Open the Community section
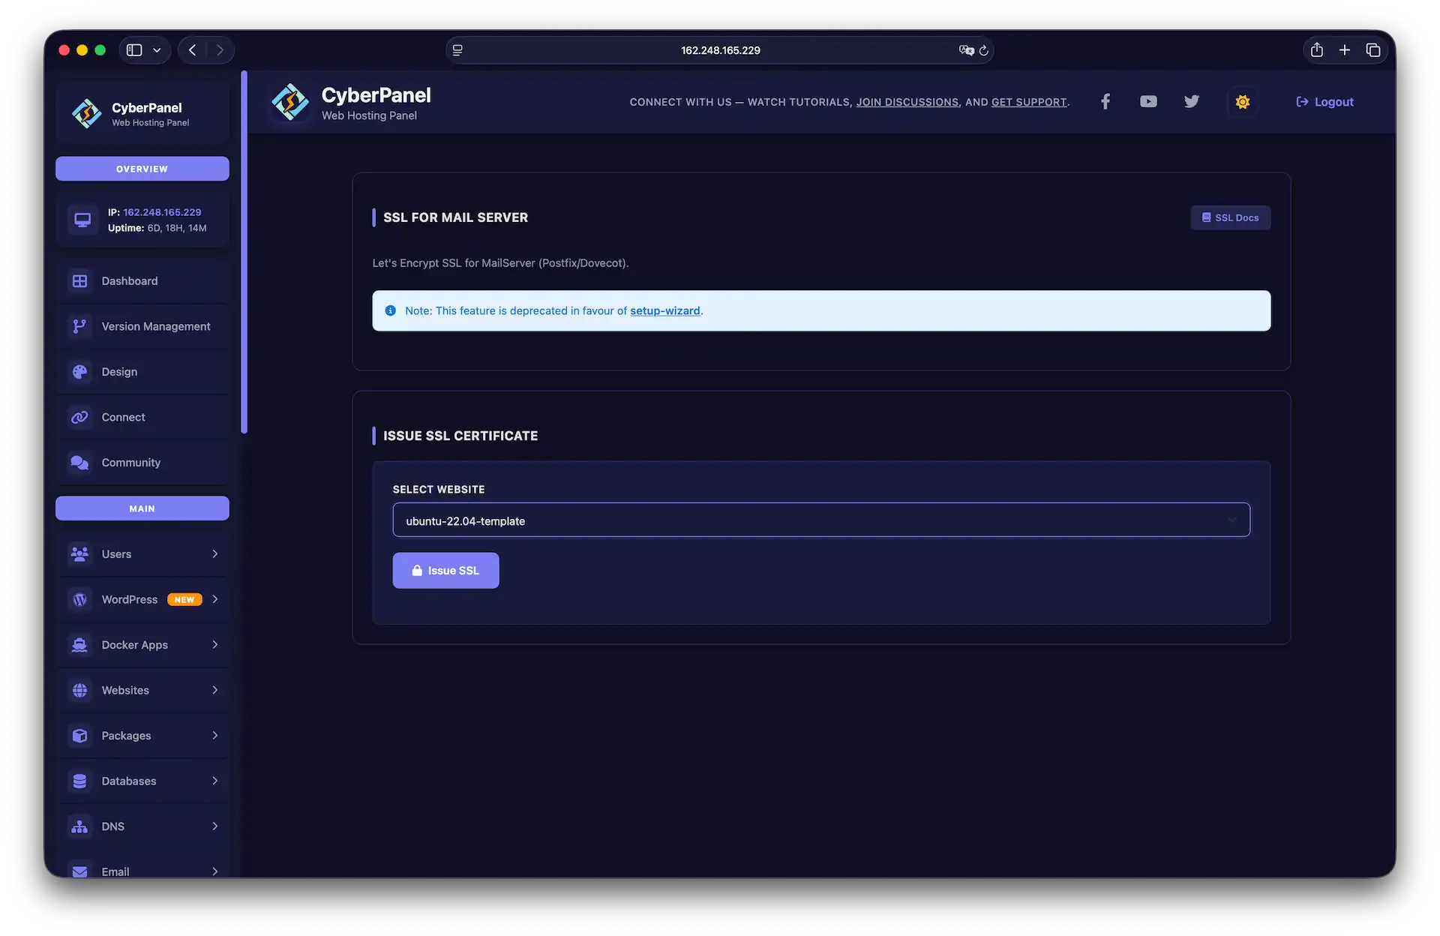Viewport: 1440px width, 936px height. click(131, 463)
